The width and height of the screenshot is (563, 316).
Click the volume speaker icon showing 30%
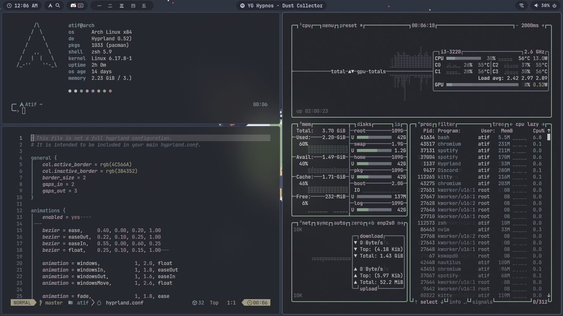point(536,6)
